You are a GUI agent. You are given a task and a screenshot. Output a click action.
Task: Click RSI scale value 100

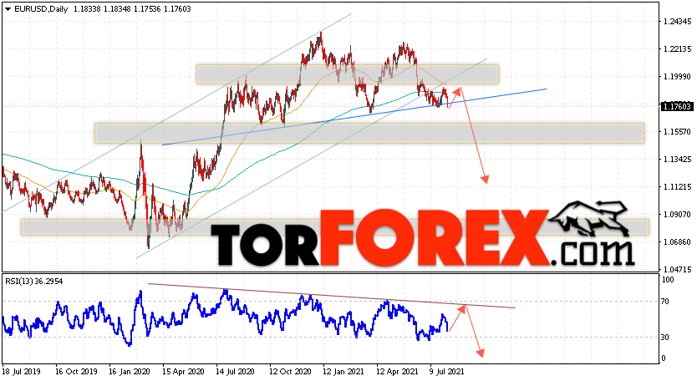(668, 280)
